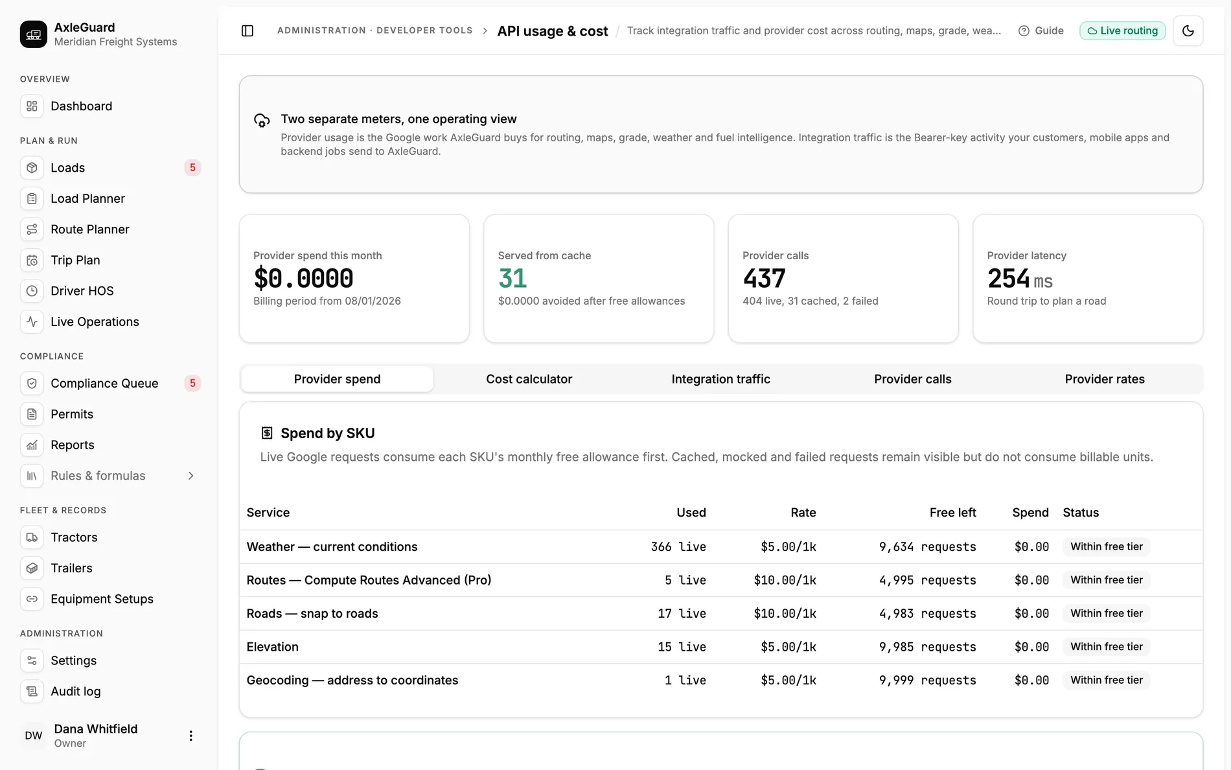This screenshot has width=1231, height=770.
Task: Click the Loads box icon
Action: point(32,168)
